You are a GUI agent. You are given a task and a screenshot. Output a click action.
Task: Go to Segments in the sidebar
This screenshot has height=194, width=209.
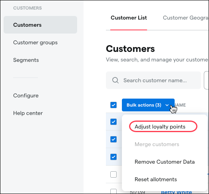coord(26,60)
